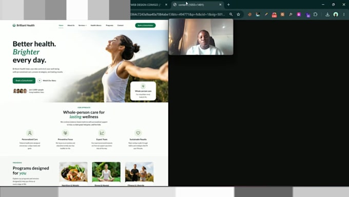Viewport: 349px width, 197px height.
Task: Click the Personalized Care person icon
Action: click(30, 133)
